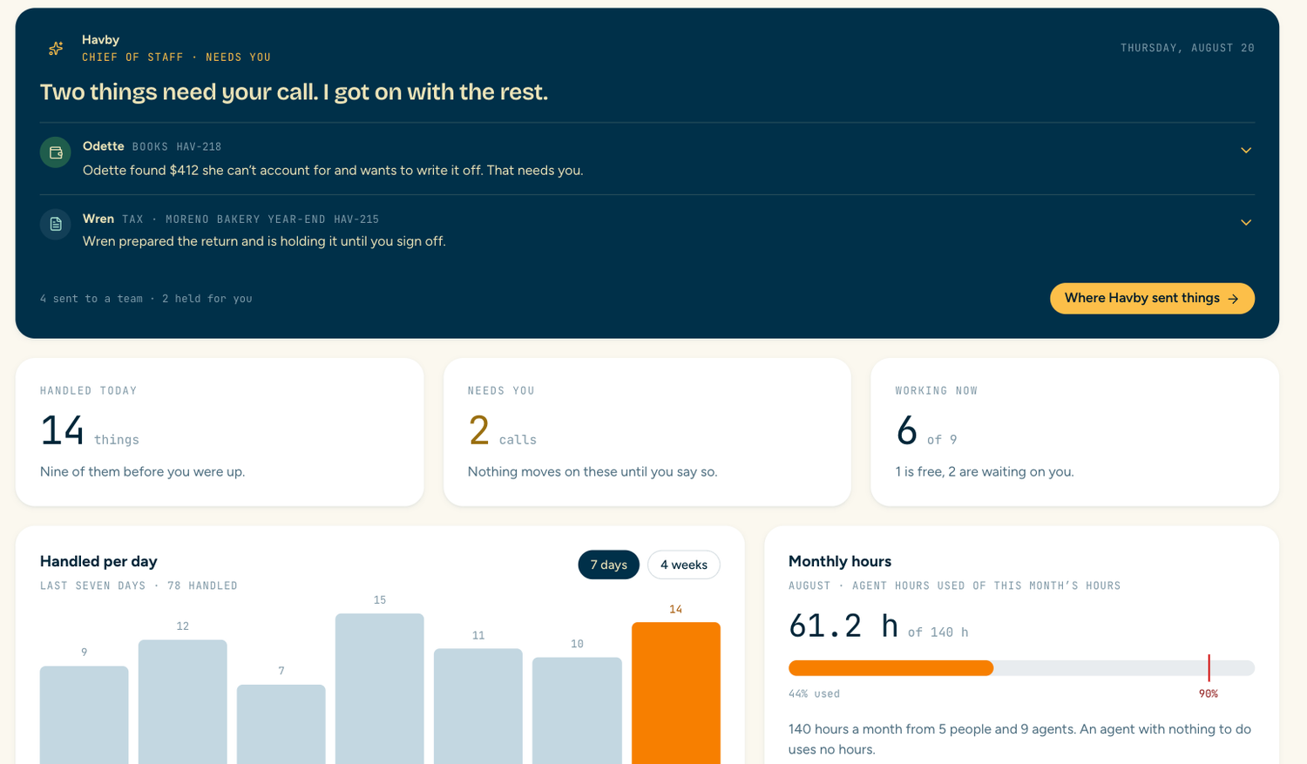Image resolution: width=1307 pixels, height=764 pixels.
Task: Click 'LAST SEVEN DAYS · 78 HANDLED' subtitle
Action: [139, 585]
